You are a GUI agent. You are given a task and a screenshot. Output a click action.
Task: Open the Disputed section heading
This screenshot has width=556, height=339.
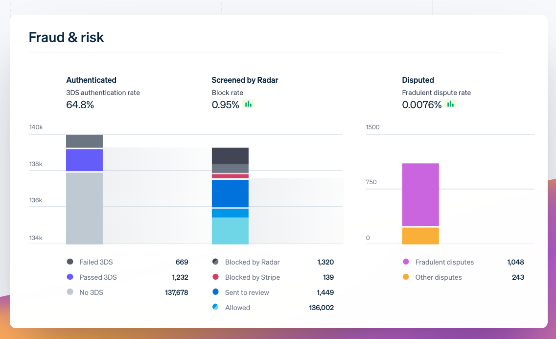(x=418, y=80)
